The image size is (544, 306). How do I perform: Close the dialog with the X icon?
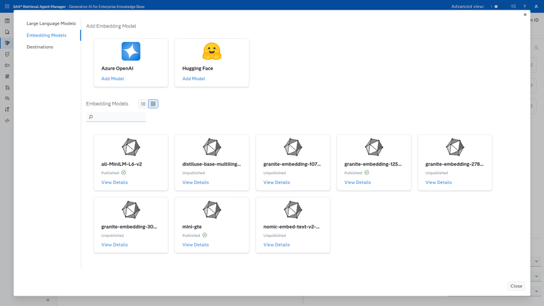pos(525,15)
